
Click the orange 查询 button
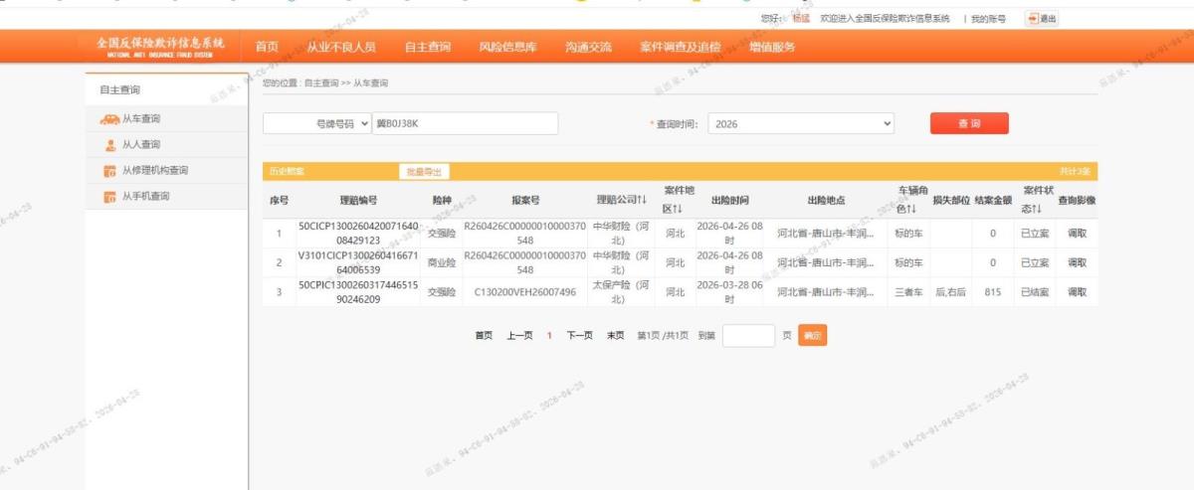[969, 123]
